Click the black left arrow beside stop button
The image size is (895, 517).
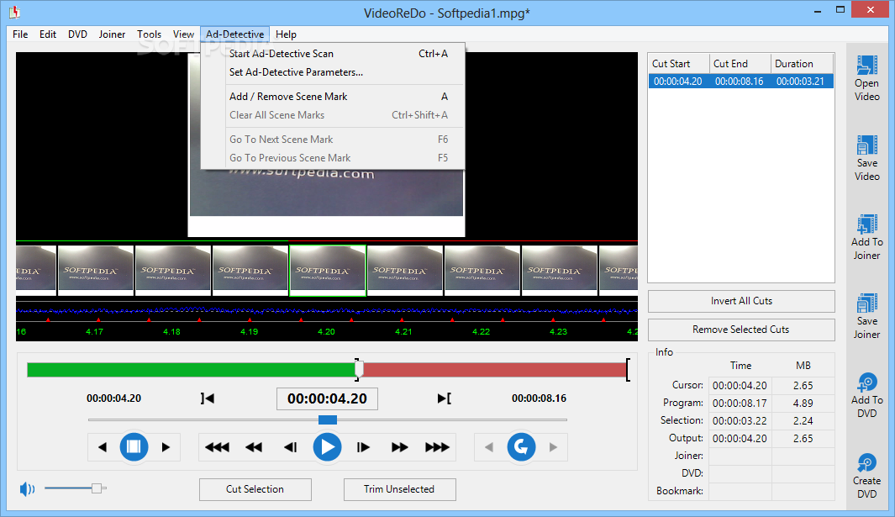pos(103,447)
